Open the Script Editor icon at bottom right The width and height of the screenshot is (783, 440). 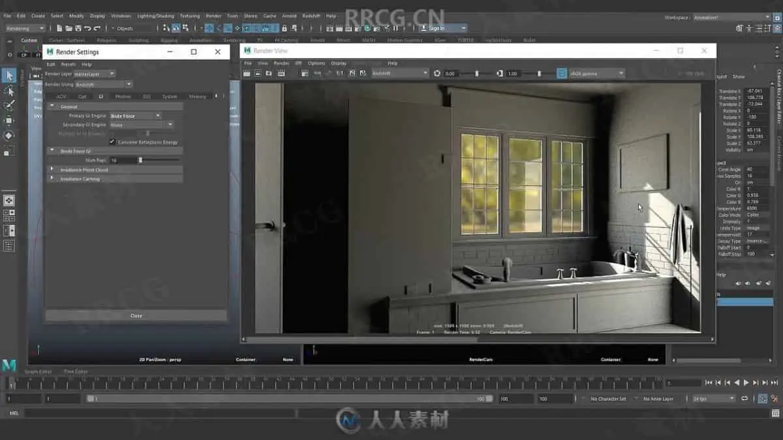point(775,413)
